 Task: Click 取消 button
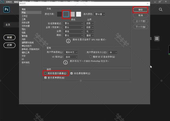(141, 15)
